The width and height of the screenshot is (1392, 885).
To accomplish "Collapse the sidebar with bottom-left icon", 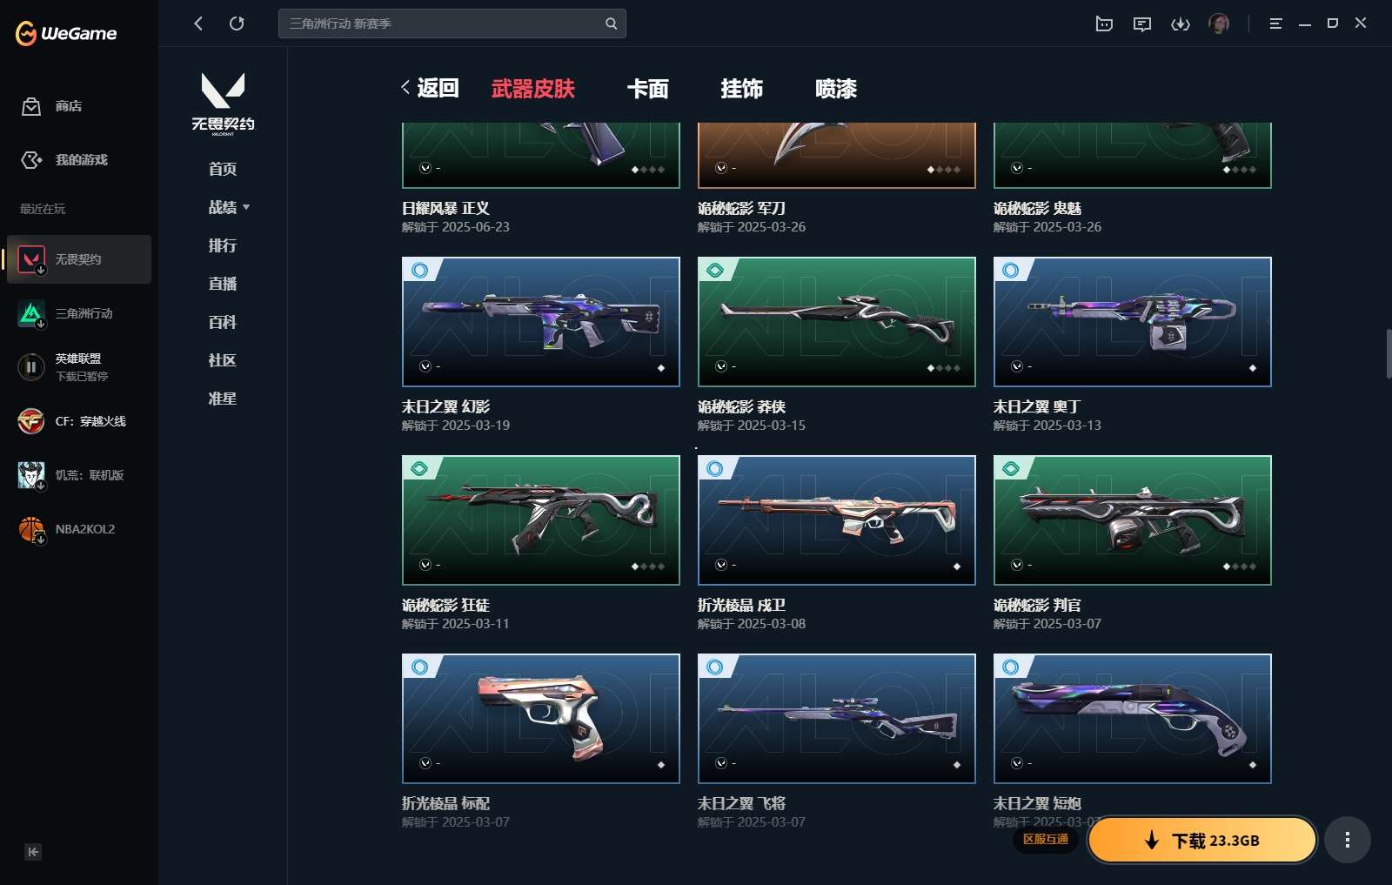I will click(33, 852).
